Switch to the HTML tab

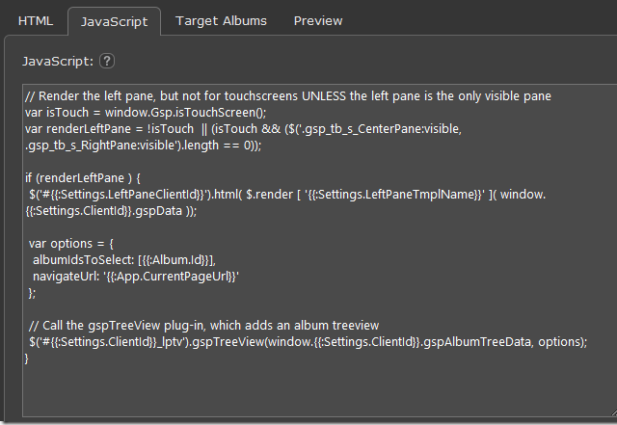pos(36,21)
